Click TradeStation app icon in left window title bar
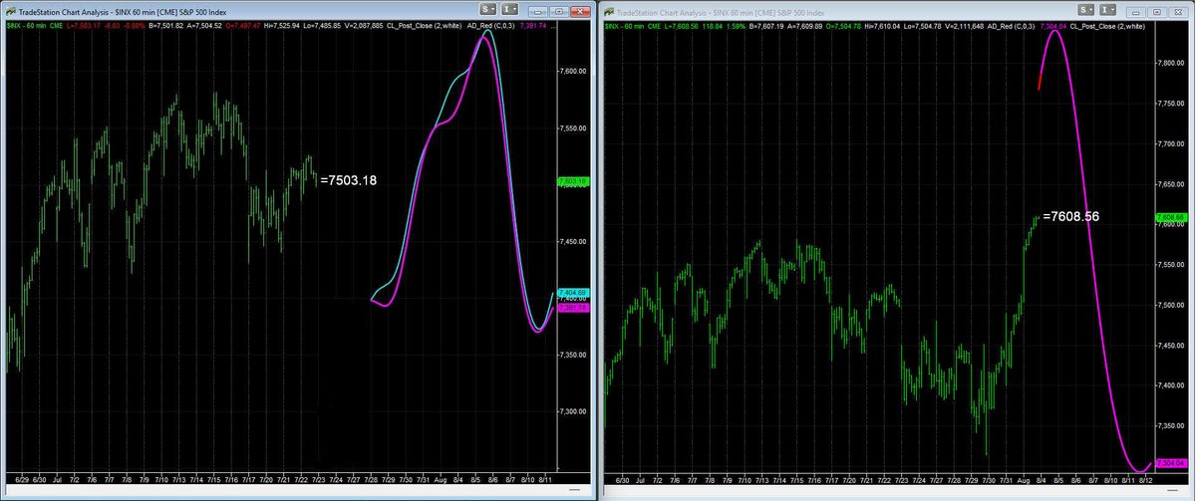The height and width of the screenshot is (501, 1196). coord(10,11)
